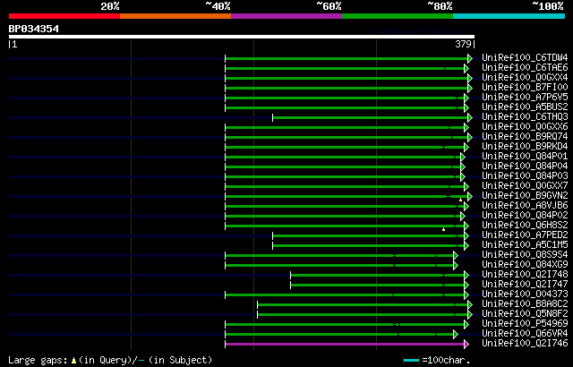Open the UniRef100_B9GVN2 entry
The image size is (573, 367).
click(x=525, y=196)
